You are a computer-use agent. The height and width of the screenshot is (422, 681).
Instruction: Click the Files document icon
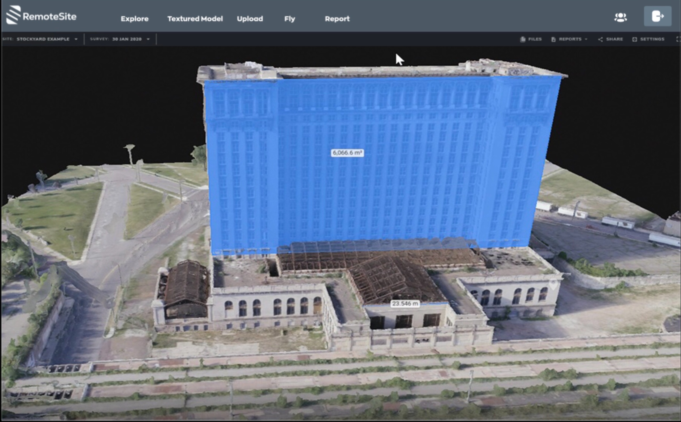(x=523, y=39)
